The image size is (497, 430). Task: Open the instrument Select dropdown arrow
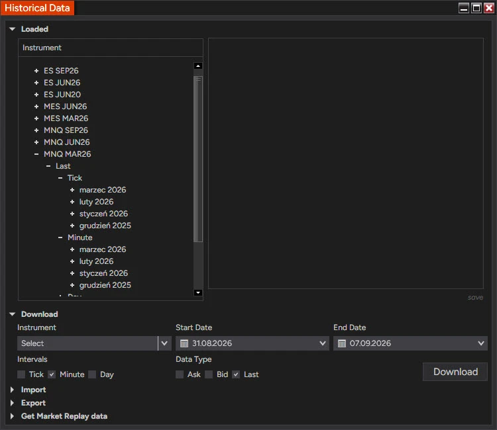(x=164, y=343)
